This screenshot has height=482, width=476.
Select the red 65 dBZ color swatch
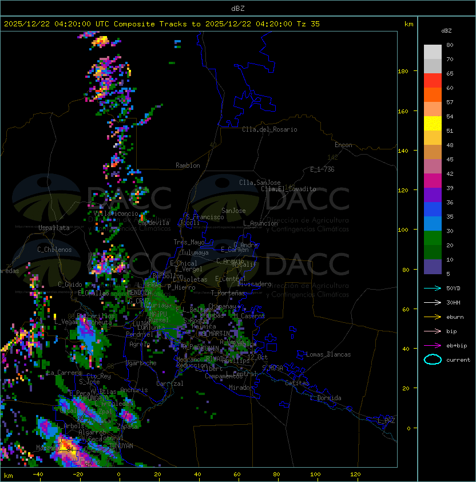(433, 81)
